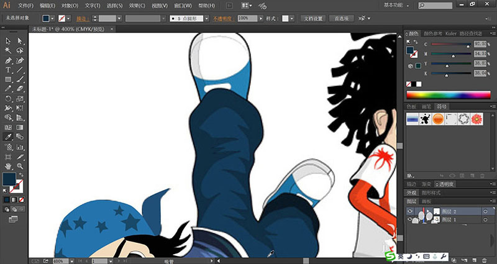Select the orange sphere symbol thumbnail
This screenshot has height=264, width=497.
(x=438, y=119)
